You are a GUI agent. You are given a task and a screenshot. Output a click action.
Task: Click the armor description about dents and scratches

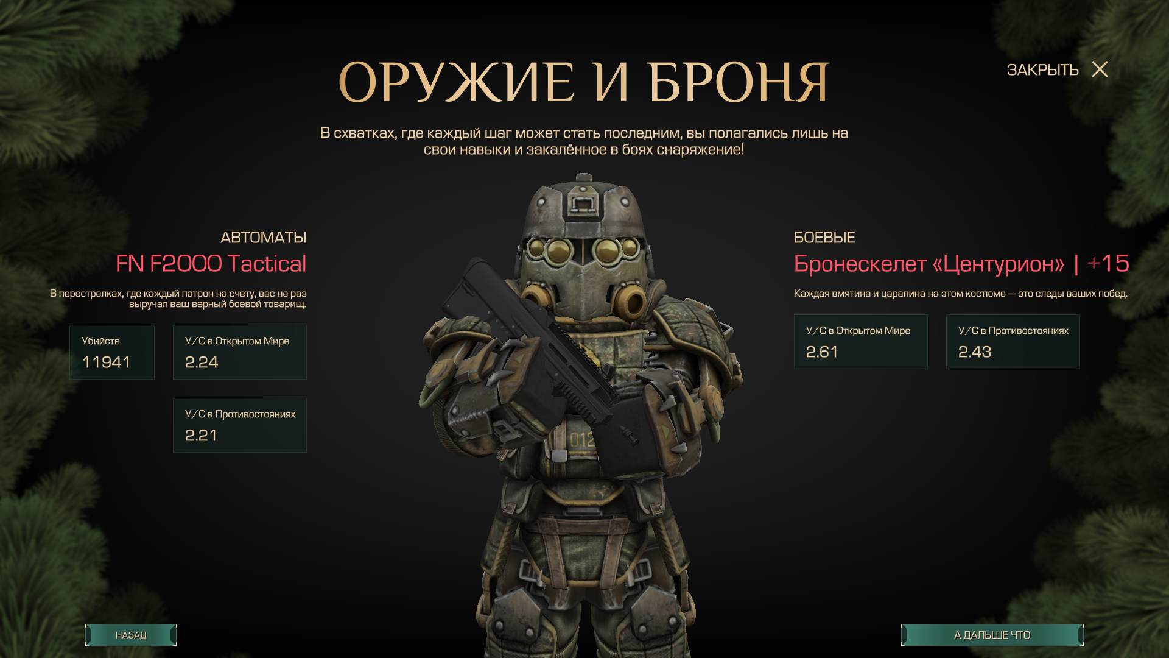[961, 294]
